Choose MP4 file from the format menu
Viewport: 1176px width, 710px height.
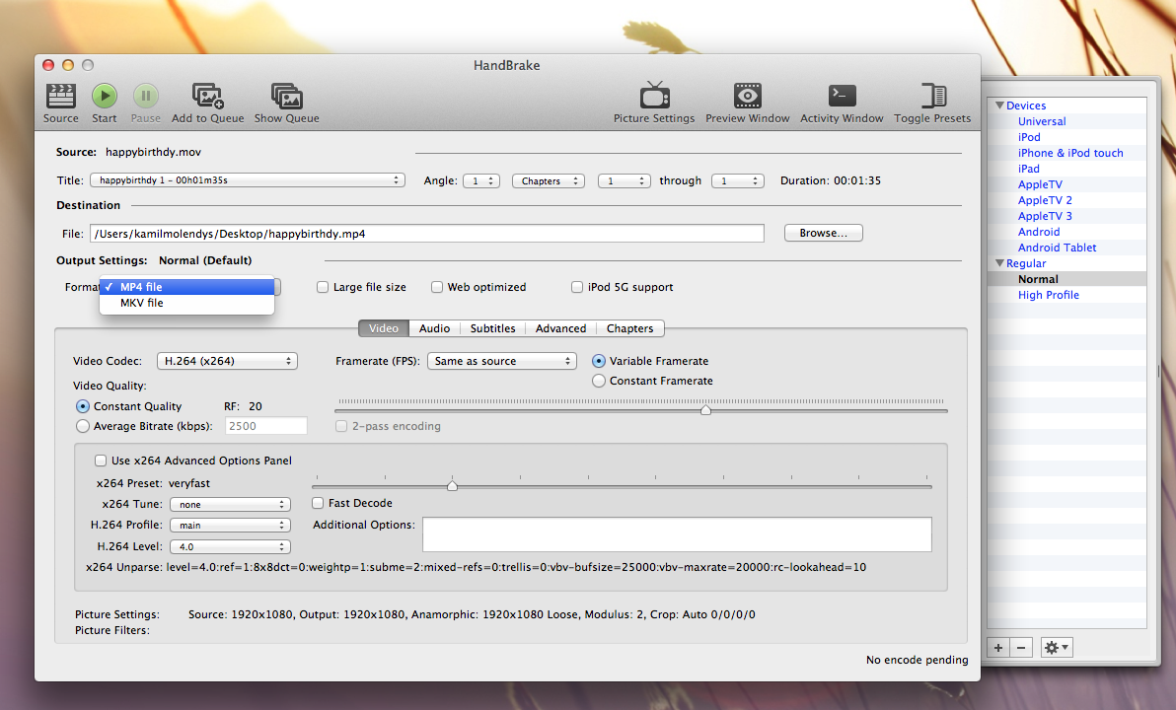coord(186,287)
